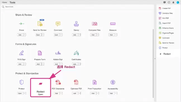Open the chat message icon in top bar
The height and width of the screenshot is (102, 181).
165,3
